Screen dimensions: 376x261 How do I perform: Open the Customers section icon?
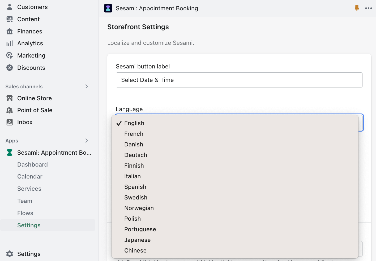9,7
